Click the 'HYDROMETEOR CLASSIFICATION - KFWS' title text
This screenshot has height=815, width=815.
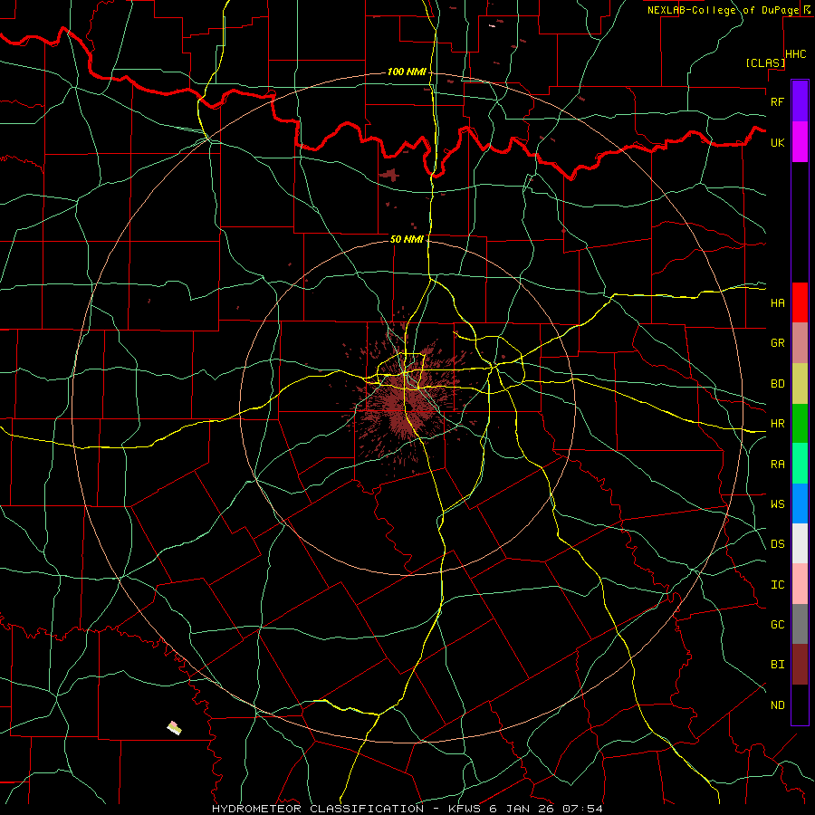[347, 809]
